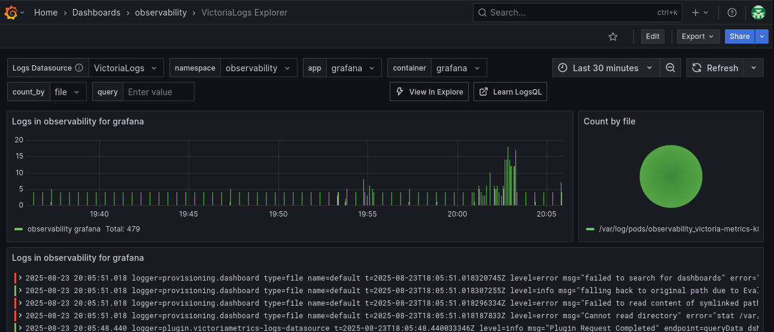Open the container variable dropdown grafana

pyautogui.click(x=459, y=68)
